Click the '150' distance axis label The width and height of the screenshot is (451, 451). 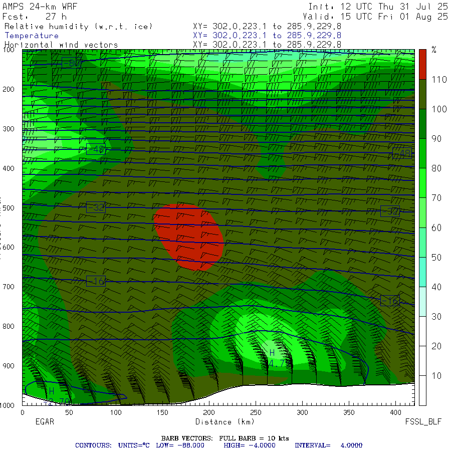[x=162, y=412]
